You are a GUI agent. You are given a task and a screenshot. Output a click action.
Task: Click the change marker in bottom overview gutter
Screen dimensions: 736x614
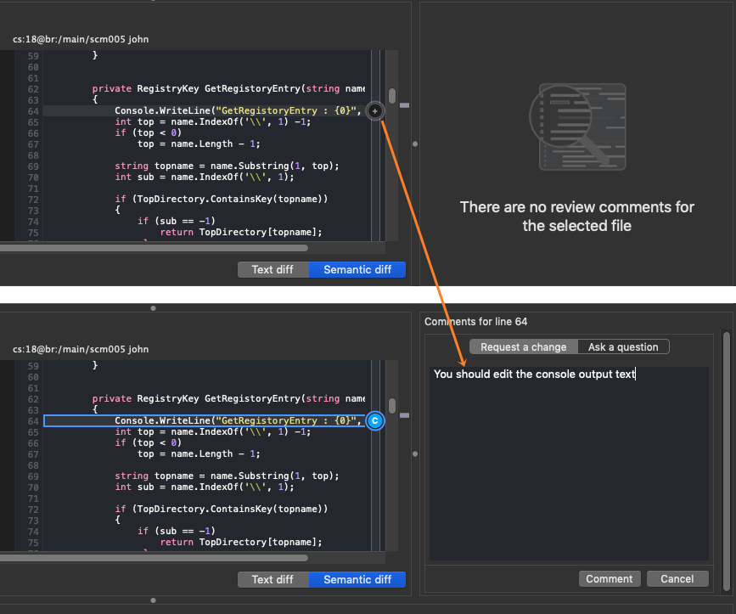[x=404, y=415]
